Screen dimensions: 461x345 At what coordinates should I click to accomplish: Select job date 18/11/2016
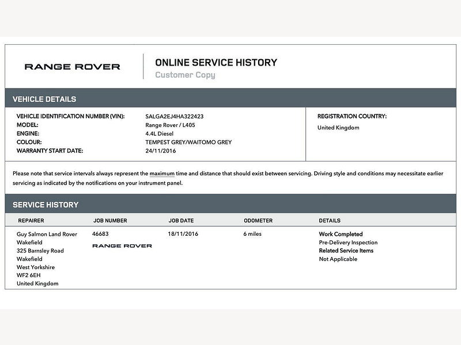click(183, 234)
